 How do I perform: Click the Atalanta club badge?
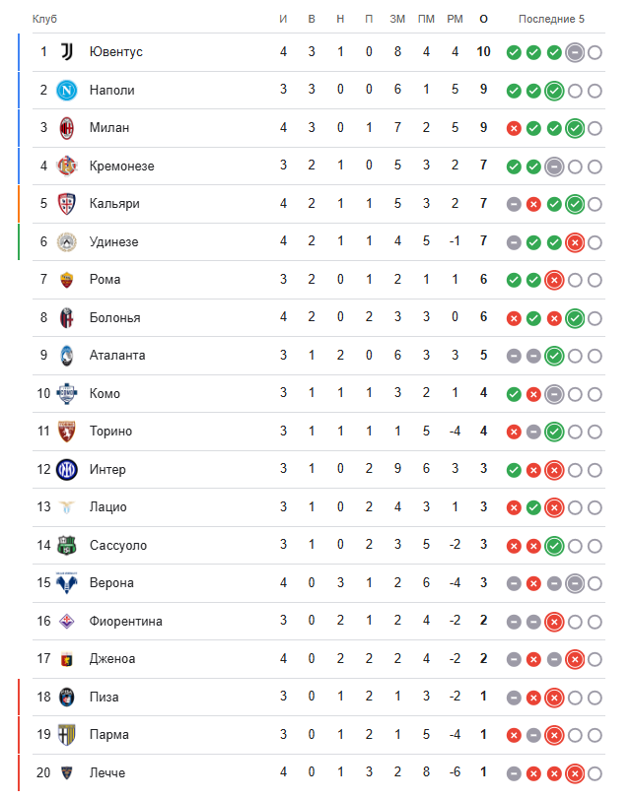pos(67,355)
